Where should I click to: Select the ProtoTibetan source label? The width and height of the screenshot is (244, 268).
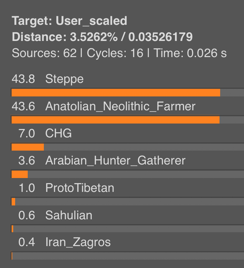[x=80, y=188]
